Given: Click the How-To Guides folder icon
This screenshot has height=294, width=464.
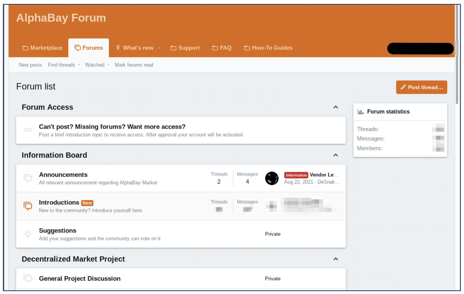Looking at the screenshot, I should point(247,48).
